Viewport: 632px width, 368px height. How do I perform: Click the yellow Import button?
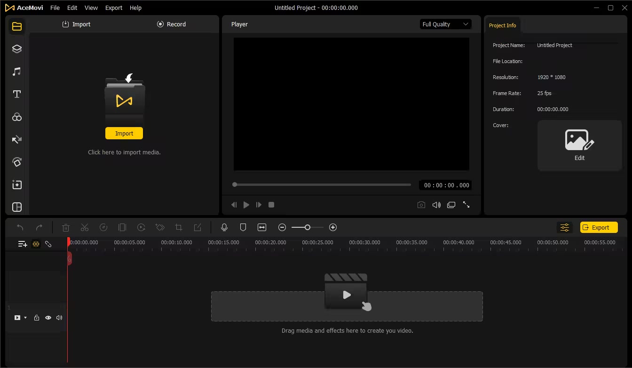point(124,134)
